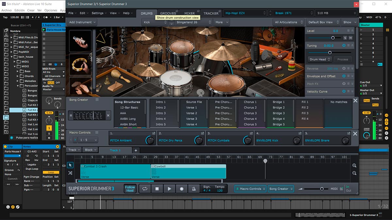
Task: Start playback with the Superior Drummer play button
Action: click(x=169, y=189)
